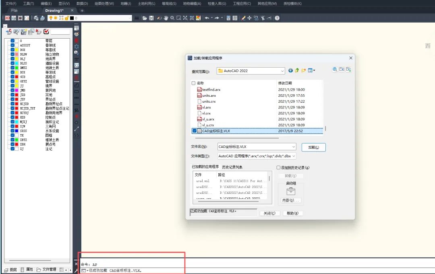Open the 文件类型 filter dropdown
Viewport: 435px width, 274px height.
pos(294,156)
